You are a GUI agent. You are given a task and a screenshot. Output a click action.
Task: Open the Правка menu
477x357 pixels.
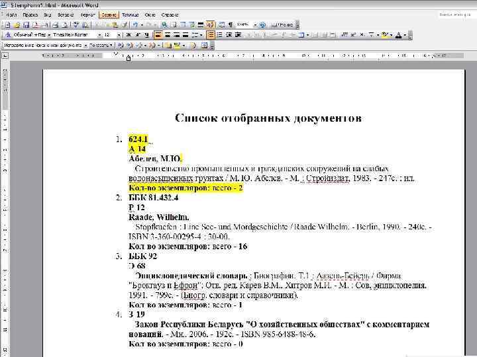pyautogui.click(x=30, y=15)
